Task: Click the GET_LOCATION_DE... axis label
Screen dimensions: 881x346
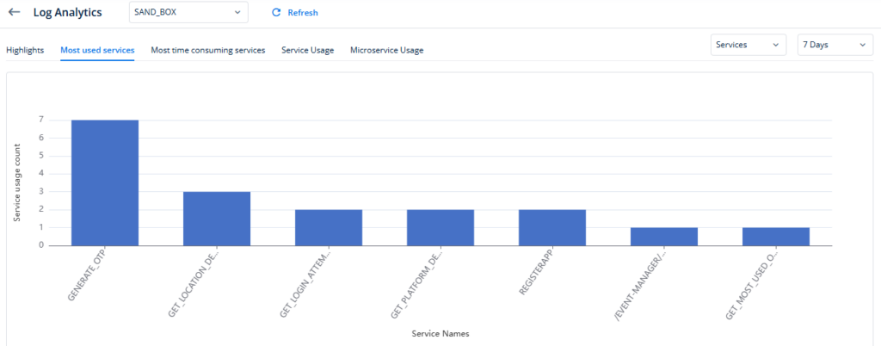Action: pos(194,283)
